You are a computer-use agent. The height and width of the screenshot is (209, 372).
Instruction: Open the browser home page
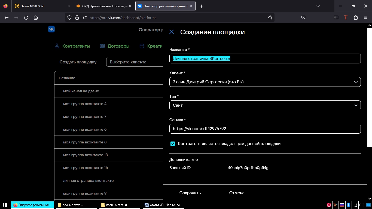36,18
